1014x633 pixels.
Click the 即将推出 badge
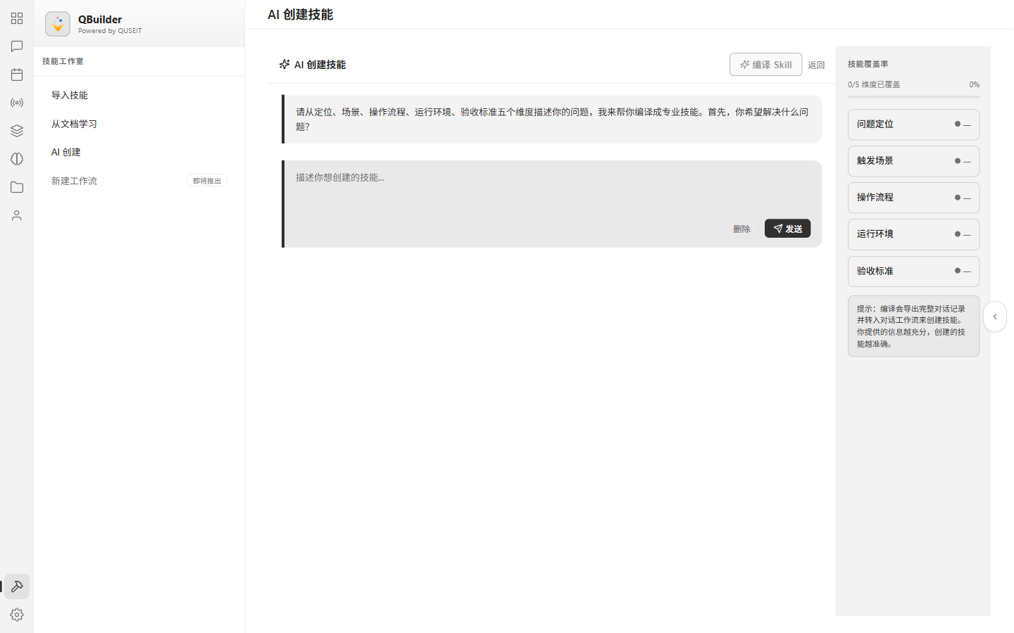tap(207, 181)
